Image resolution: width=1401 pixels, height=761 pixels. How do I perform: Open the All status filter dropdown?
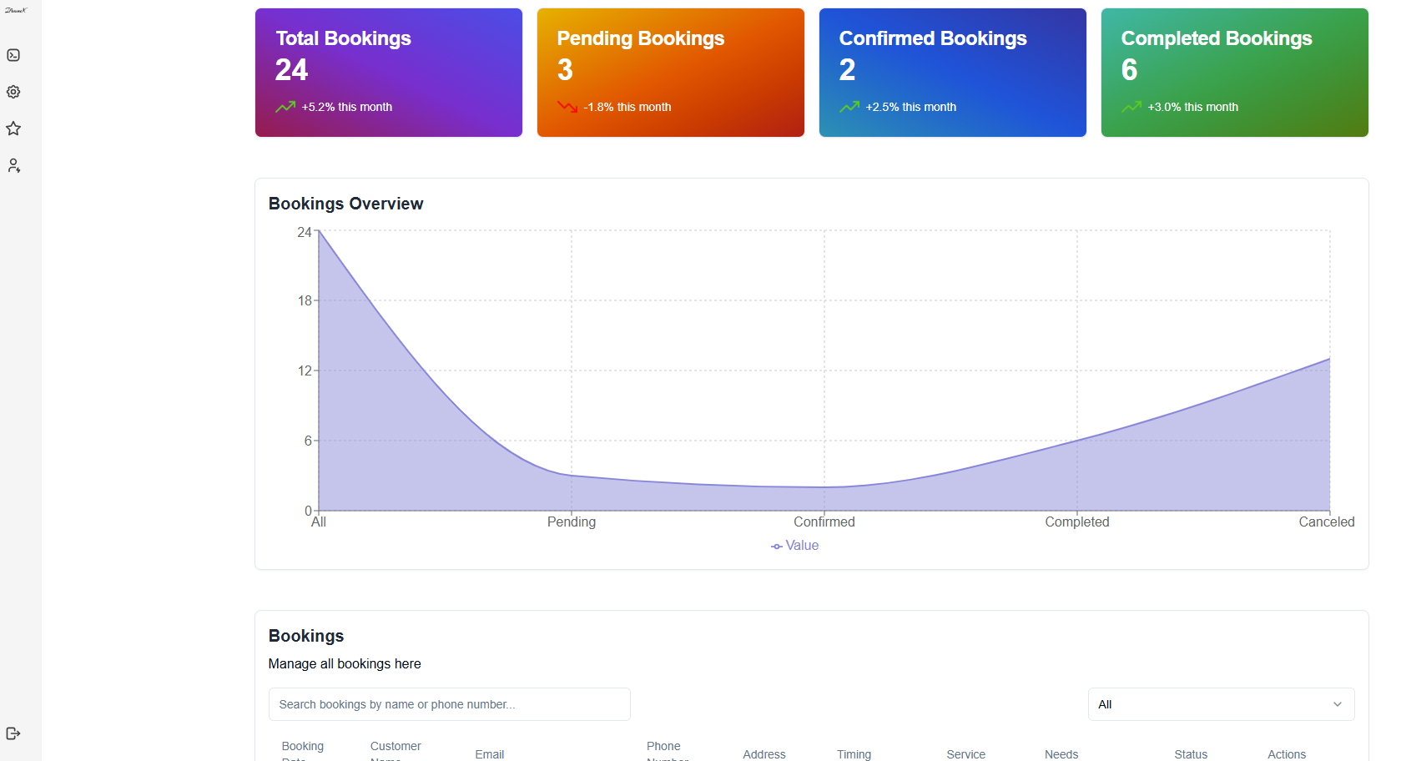click(x=1220, y=704)
